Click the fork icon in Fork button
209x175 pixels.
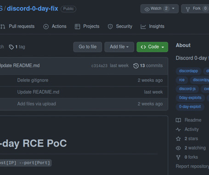click(188, 9)
